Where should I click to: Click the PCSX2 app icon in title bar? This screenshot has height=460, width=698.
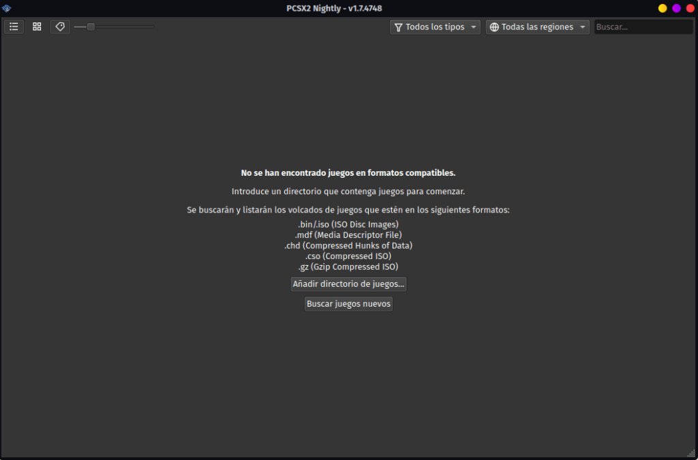pos(6,8)
